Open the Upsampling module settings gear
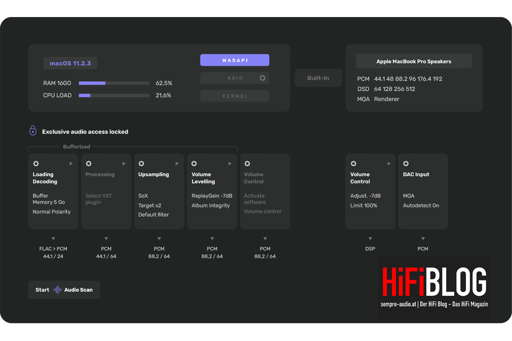The width and height of the screenshot is (512, 341). point(142,163)
